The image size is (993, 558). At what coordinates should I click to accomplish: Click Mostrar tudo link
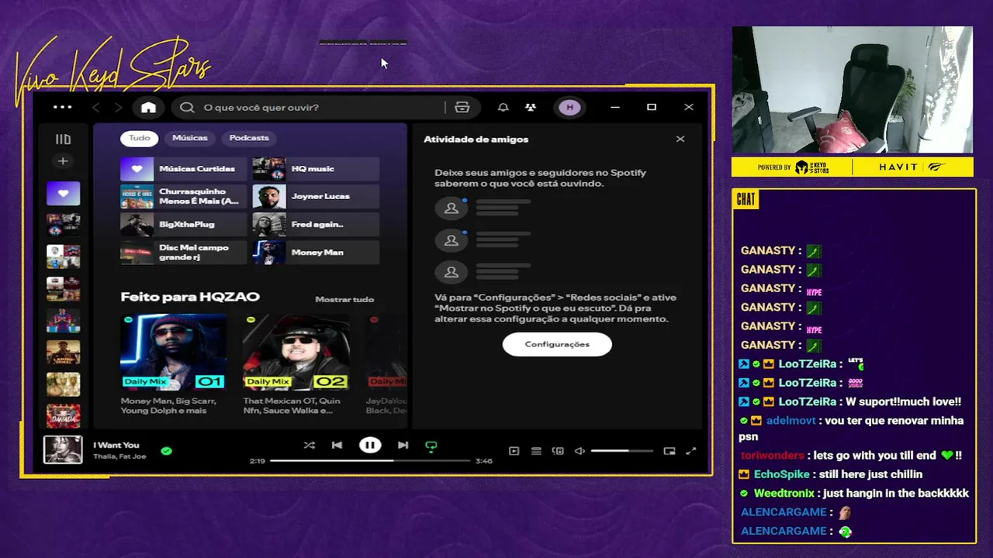(344, 299)
